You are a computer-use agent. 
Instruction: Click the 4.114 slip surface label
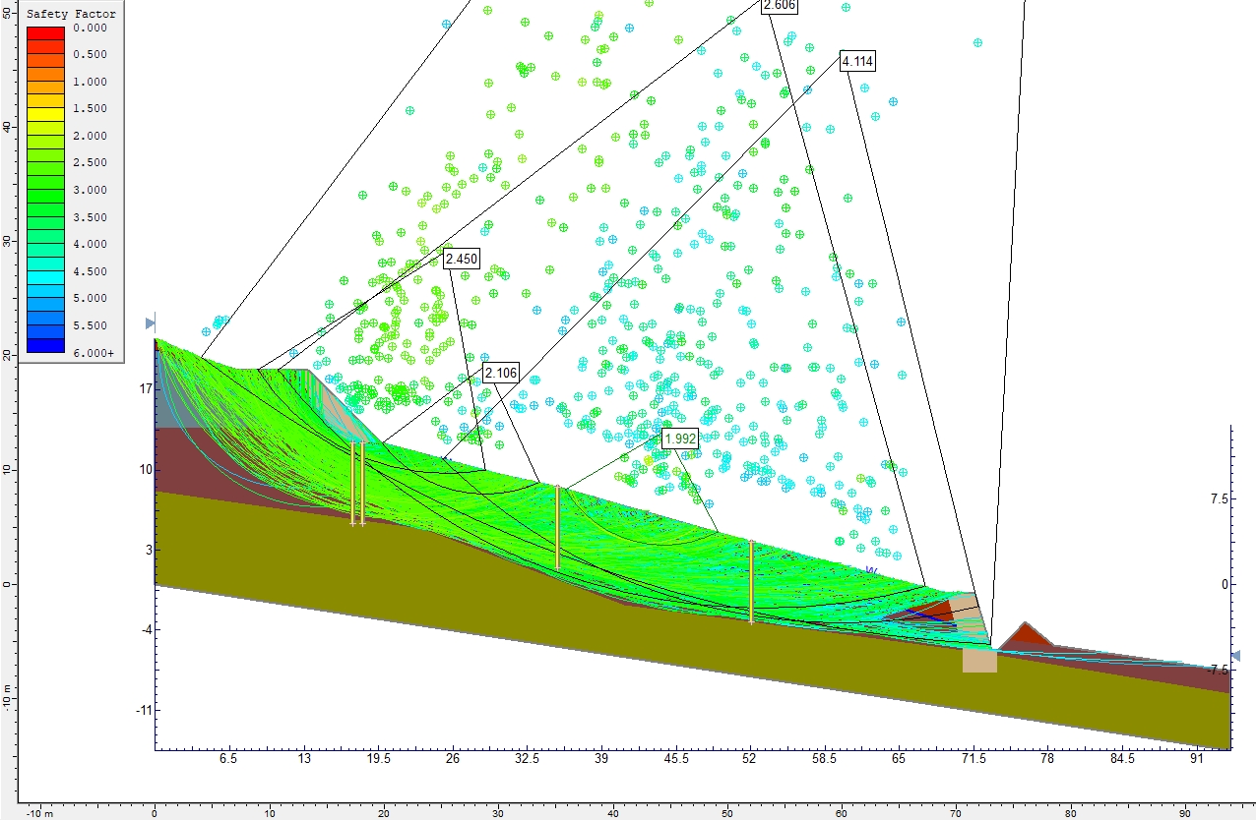(857, 61)
